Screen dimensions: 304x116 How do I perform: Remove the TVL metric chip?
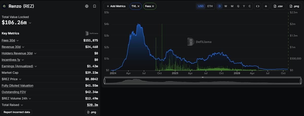(138, 6)
